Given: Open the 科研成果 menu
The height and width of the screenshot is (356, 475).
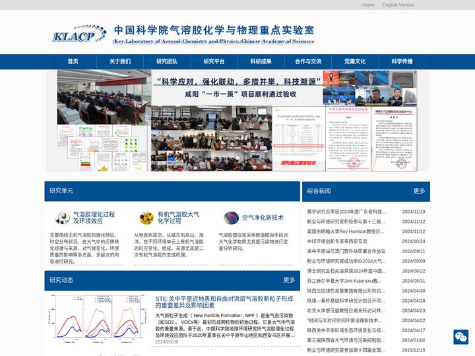Looking at the screenshot, I should point(261,61).
